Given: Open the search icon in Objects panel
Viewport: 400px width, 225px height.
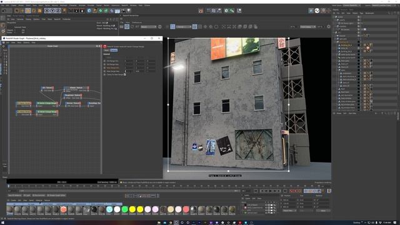Looking at the screenshot, I should click(389, 13).
